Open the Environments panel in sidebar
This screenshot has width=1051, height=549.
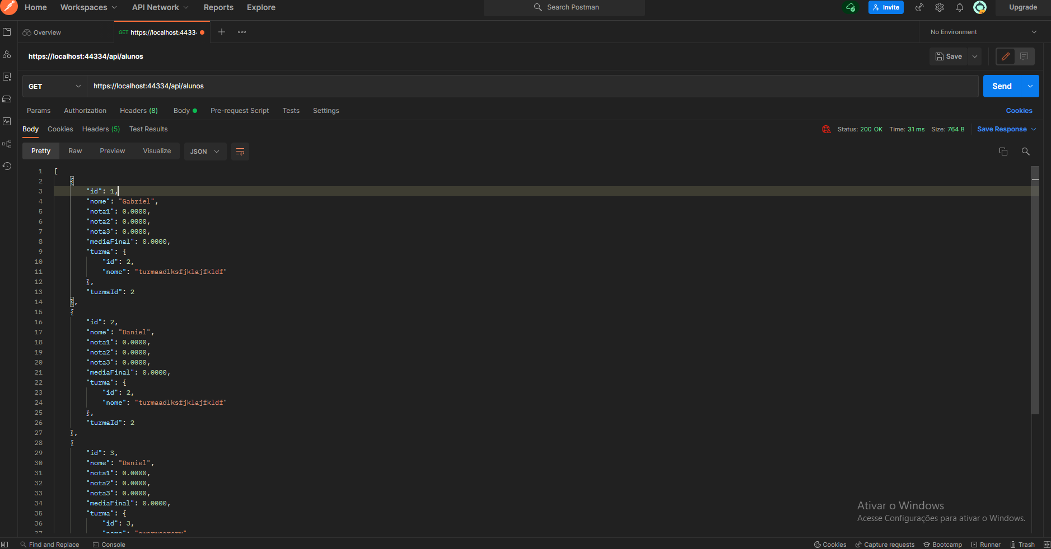click(x=7, y=77)
